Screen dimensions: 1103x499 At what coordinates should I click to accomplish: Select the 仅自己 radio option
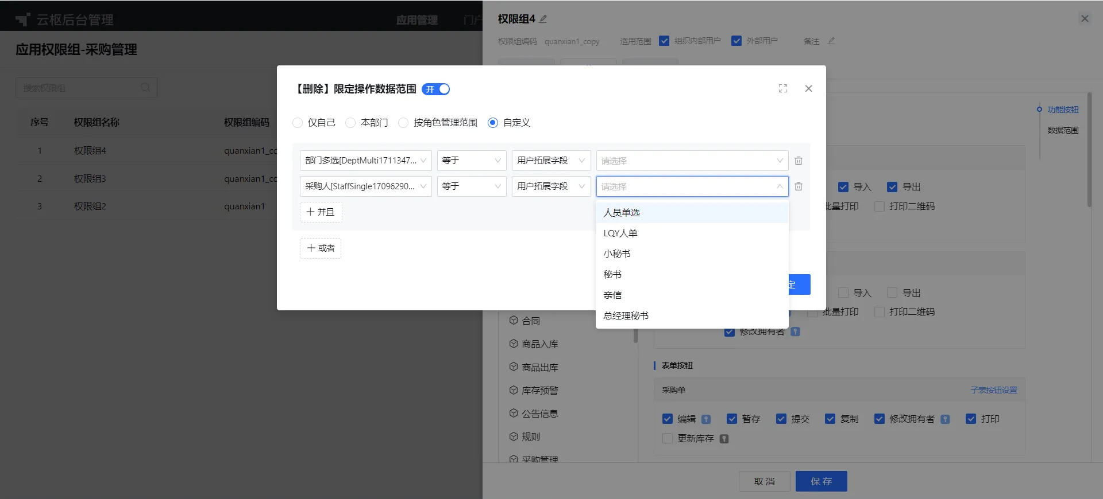pos(298,123)
